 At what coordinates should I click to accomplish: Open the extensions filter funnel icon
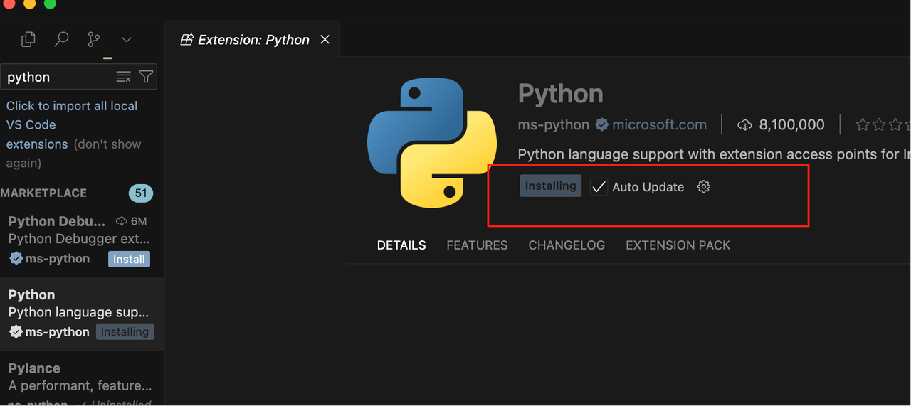(146, 77)
